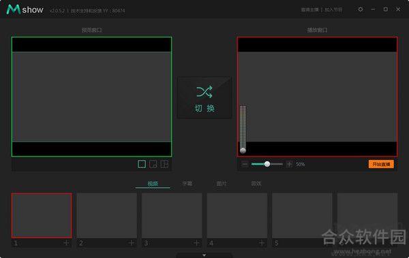This screenshot has width=409, height=258.
Task: Click the orange 开始直播 button
Action: click(381, 164)
